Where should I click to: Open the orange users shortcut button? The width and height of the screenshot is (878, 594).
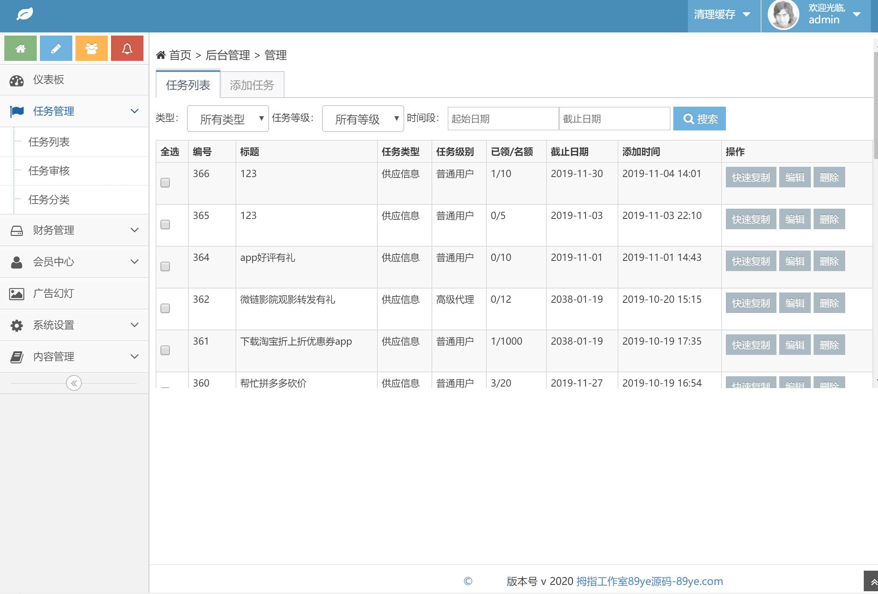click(92, 48)
